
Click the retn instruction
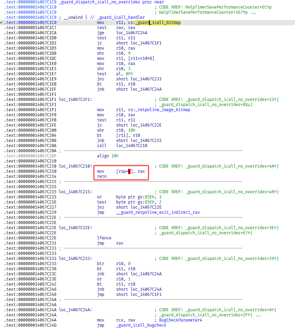coord(102,176)
